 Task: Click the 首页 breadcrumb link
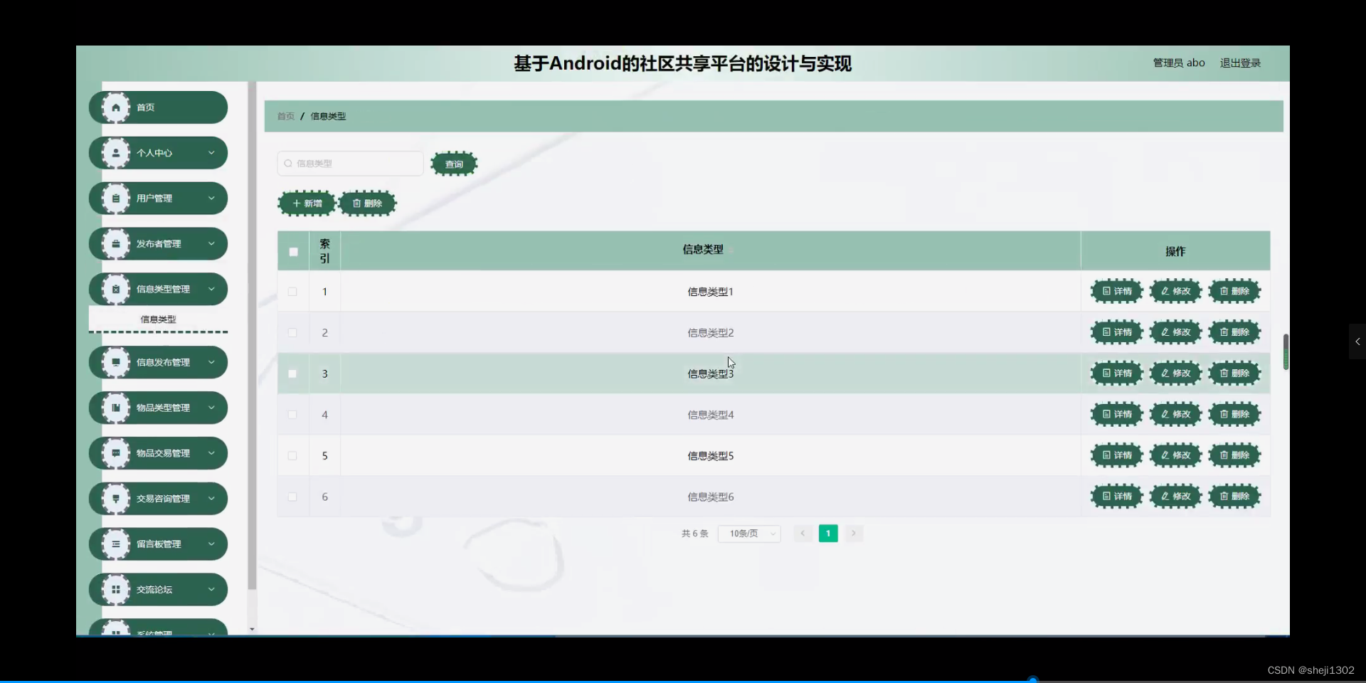click(285, 116)
